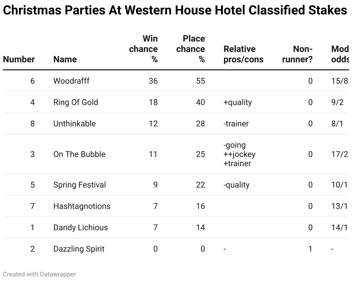352x281 pixels.
Task: Click the "+quality" pros/cons cell
Action: pyautogui.click(x=237, y=102)
